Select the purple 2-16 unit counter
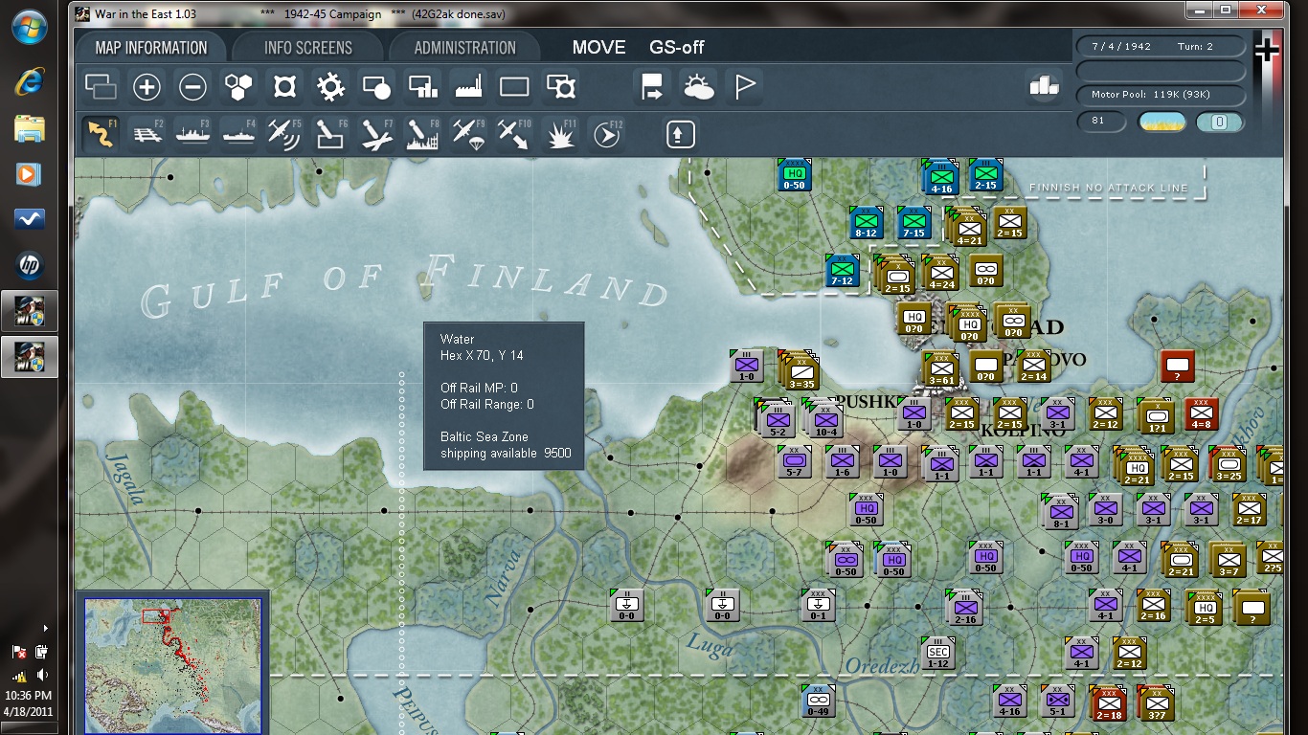Image resolution: width=1308 pixels, height=735 pixels. tap(963, 608)
